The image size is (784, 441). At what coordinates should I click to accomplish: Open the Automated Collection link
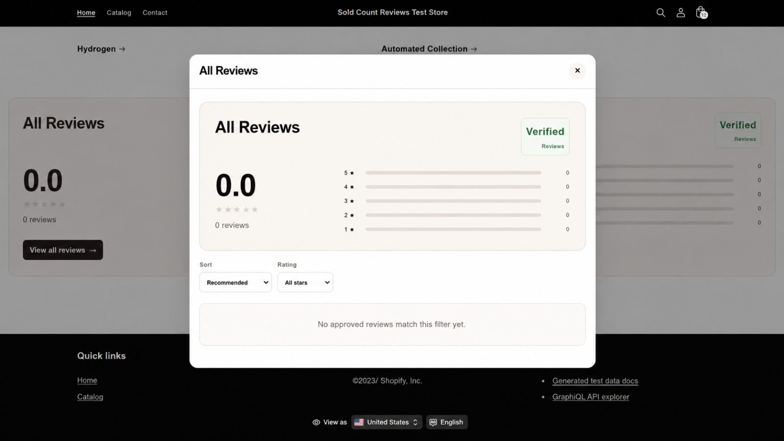pos(429,49)
